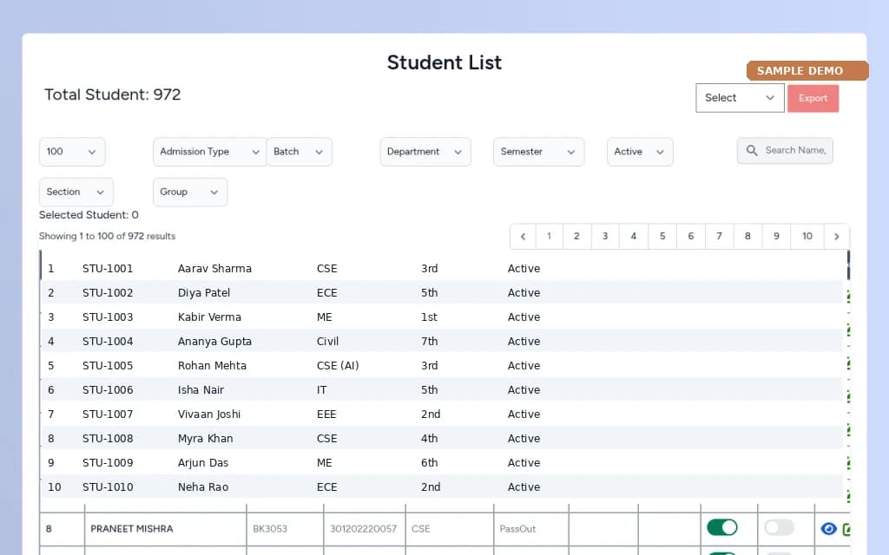Go to page 2 in pagination
The width and height of the screenshot is (889, 555).
(x=576, y=237)
